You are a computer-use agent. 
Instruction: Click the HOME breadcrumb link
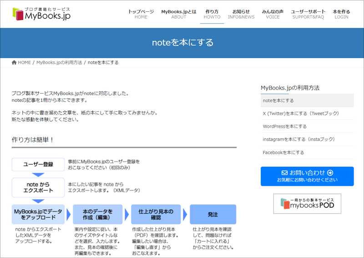(25, 62)
